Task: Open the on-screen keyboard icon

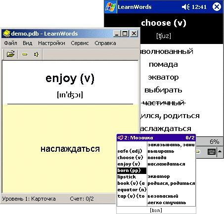Action: click(212, 152)
